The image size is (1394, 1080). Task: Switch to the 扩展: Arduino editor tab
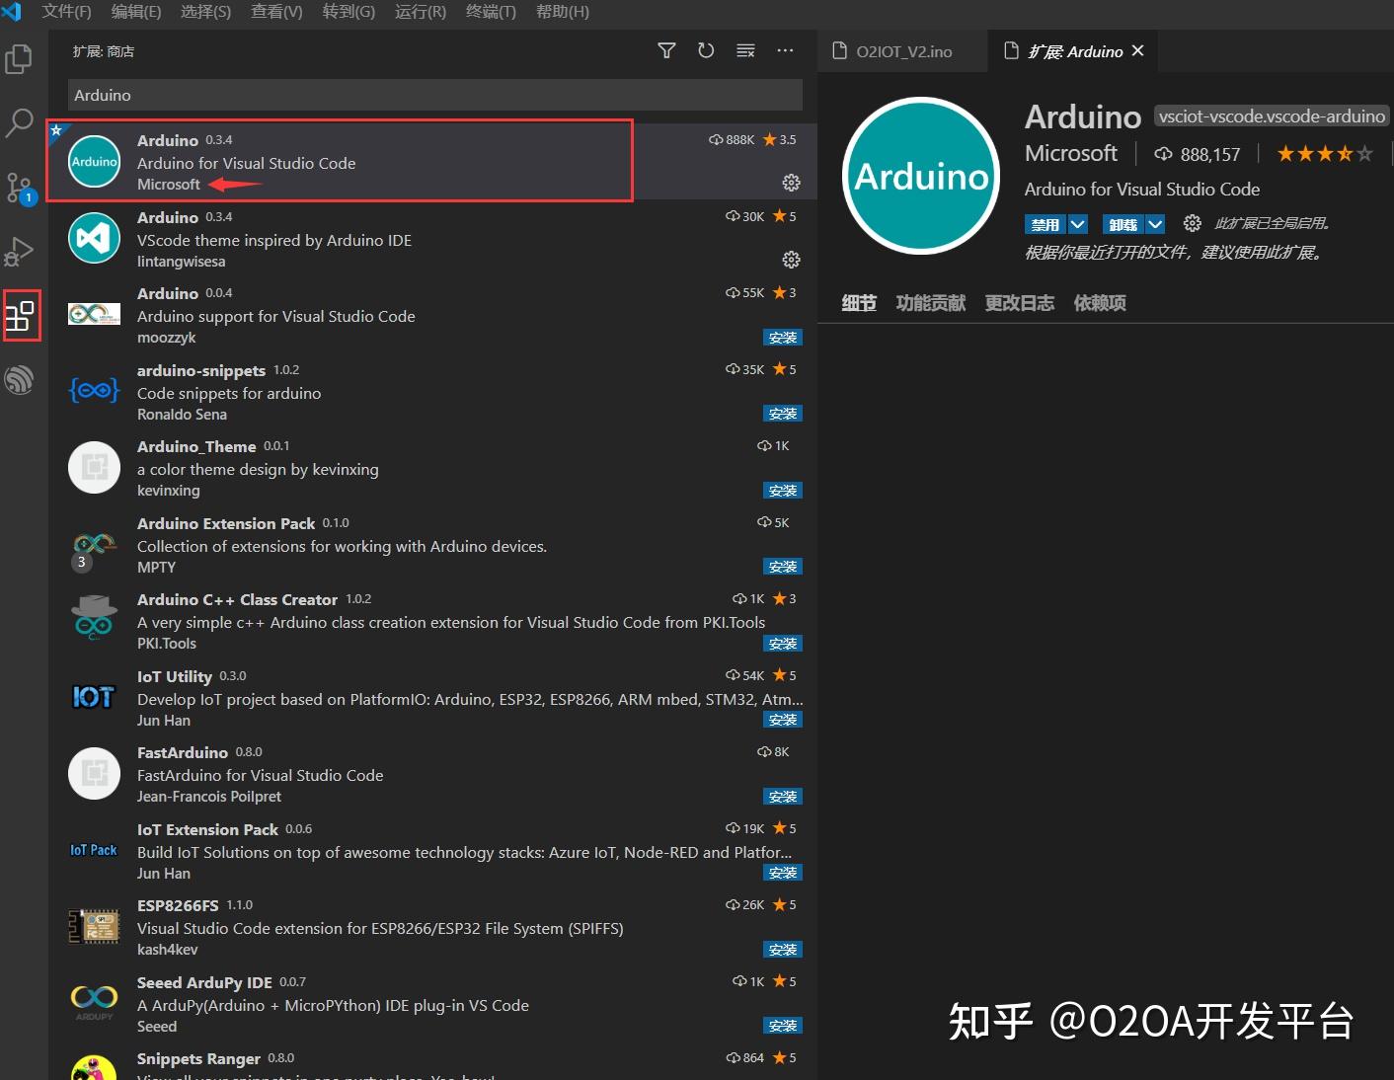pyautogui.click(x=1072, y=50)
